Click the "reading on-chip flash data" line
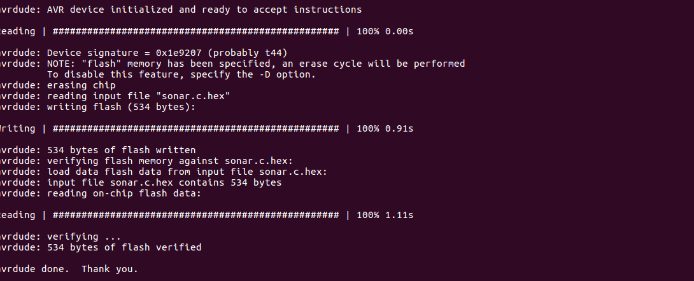694x281 pixels. point(124,193)
